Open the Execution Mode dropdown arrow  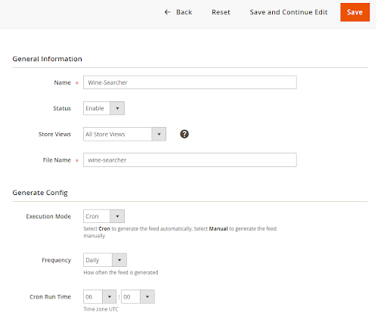pyautogui.click(x=117, y=216)
